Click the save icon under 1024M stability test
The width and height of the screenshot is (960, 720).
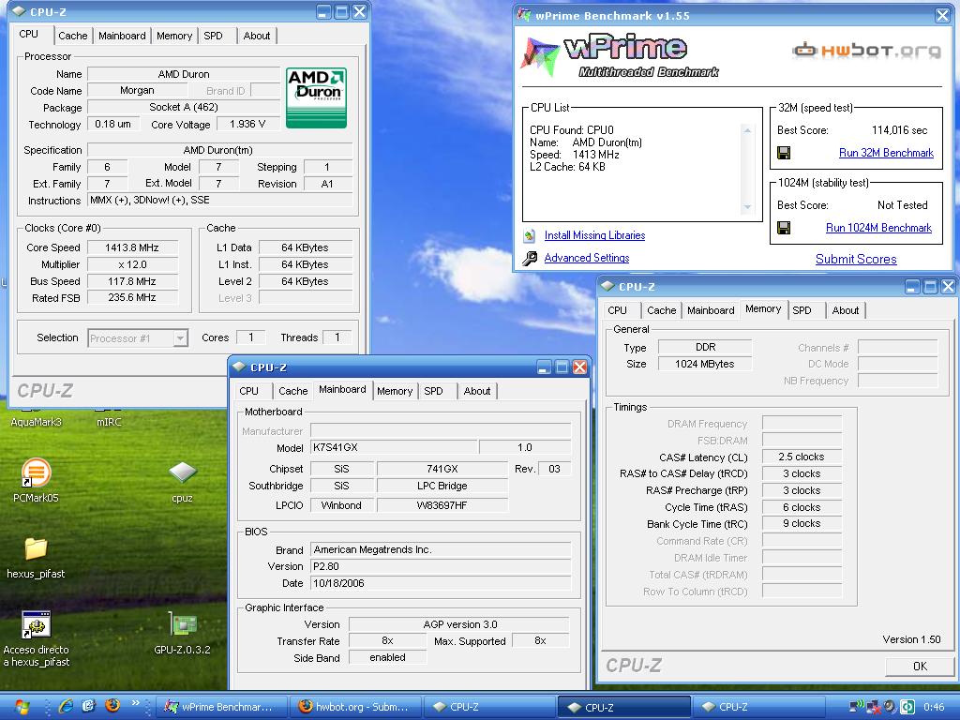click(x=784, y=228)
